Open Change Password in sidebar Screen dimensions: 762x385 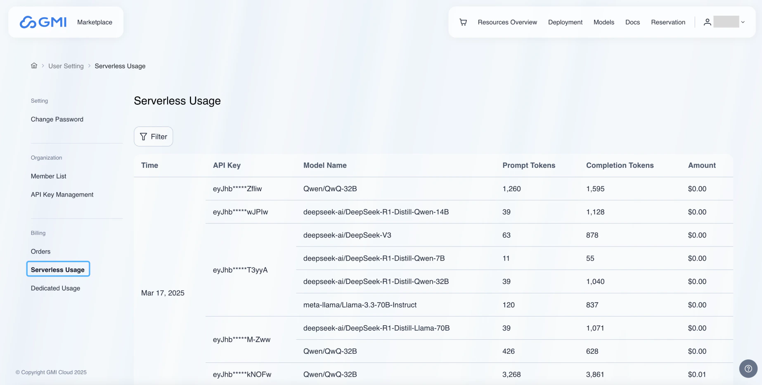[x=57, y=119]
